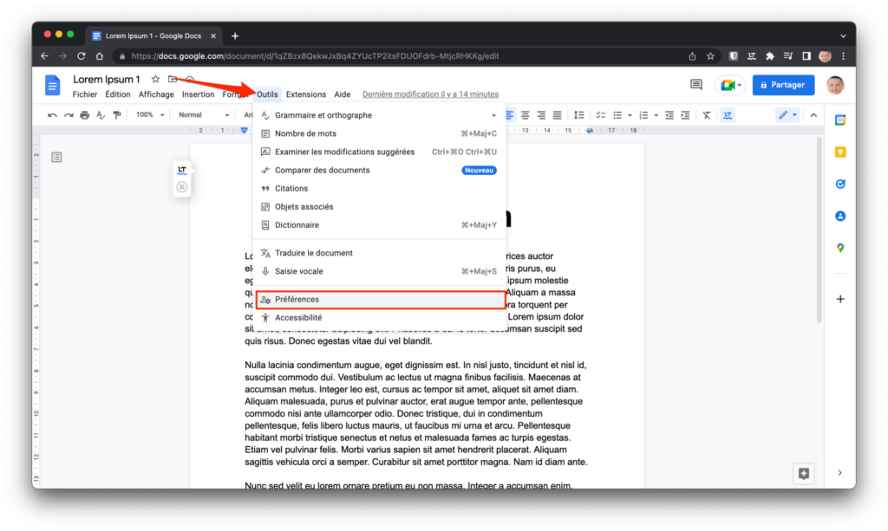Click the Google Docs home icon
The height and width of the screenshot is (531, 888).
click(x=52, y=86)
